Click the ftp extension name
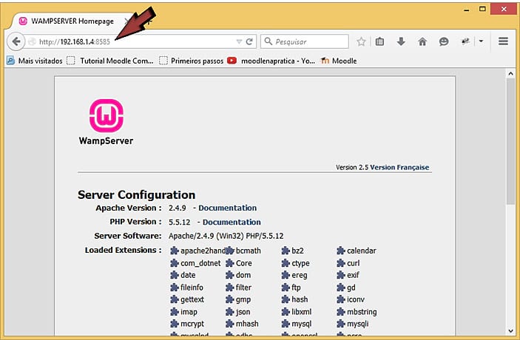 pyautogui.click(x=296, y=288)
